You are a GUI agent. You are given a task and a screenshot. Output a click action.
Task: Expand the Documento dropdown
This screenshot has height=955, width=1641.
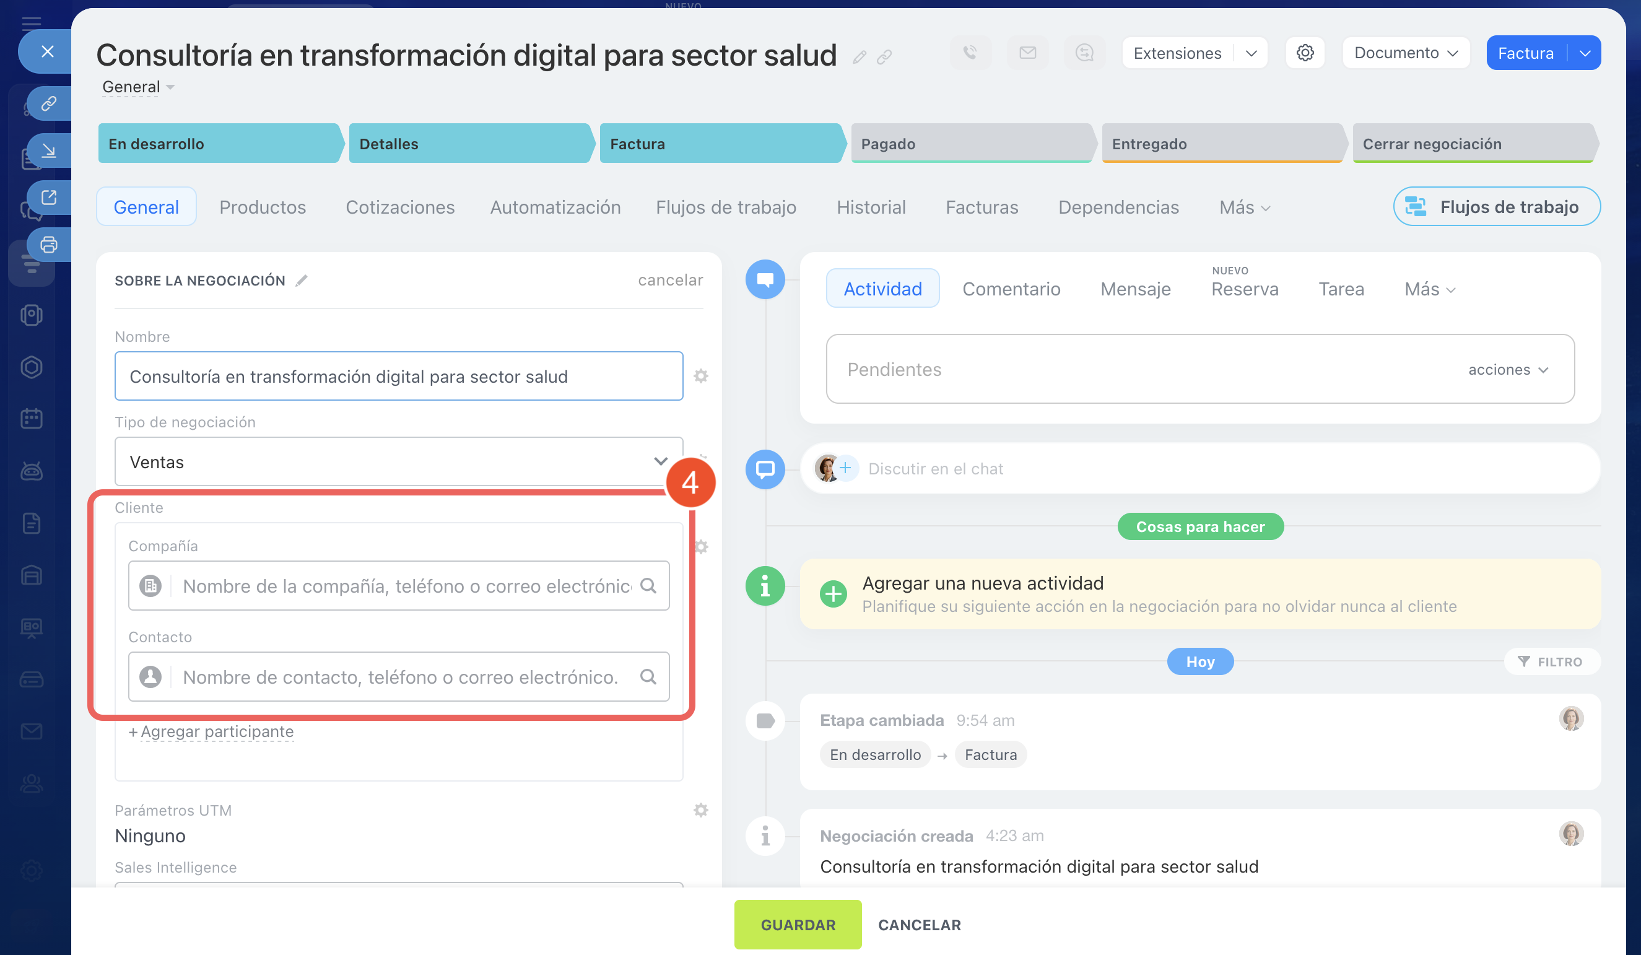pos(1405,53)
